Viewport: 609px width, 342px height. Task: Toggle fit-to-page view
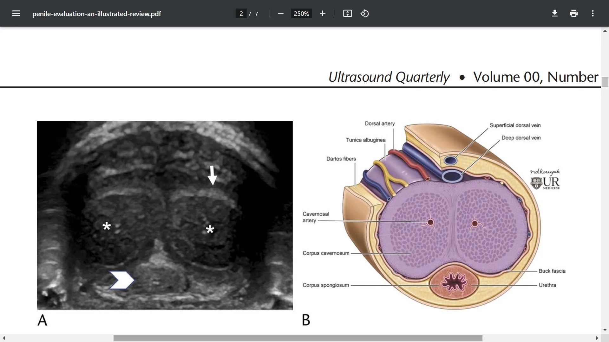[347, 13]
